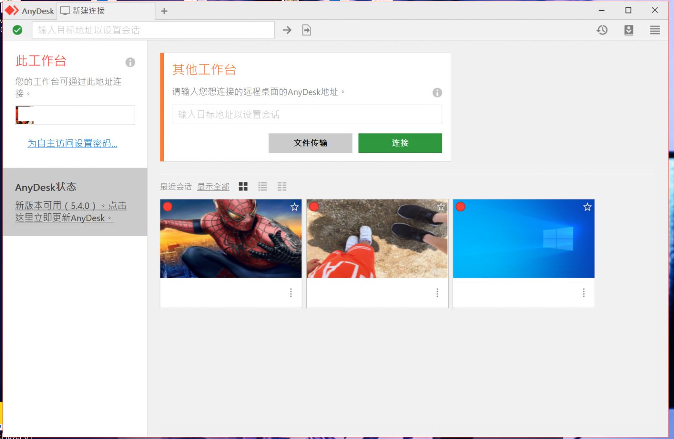Open the beach shoes session thumbnail
The image size is (674, 439).
point(377,239)
